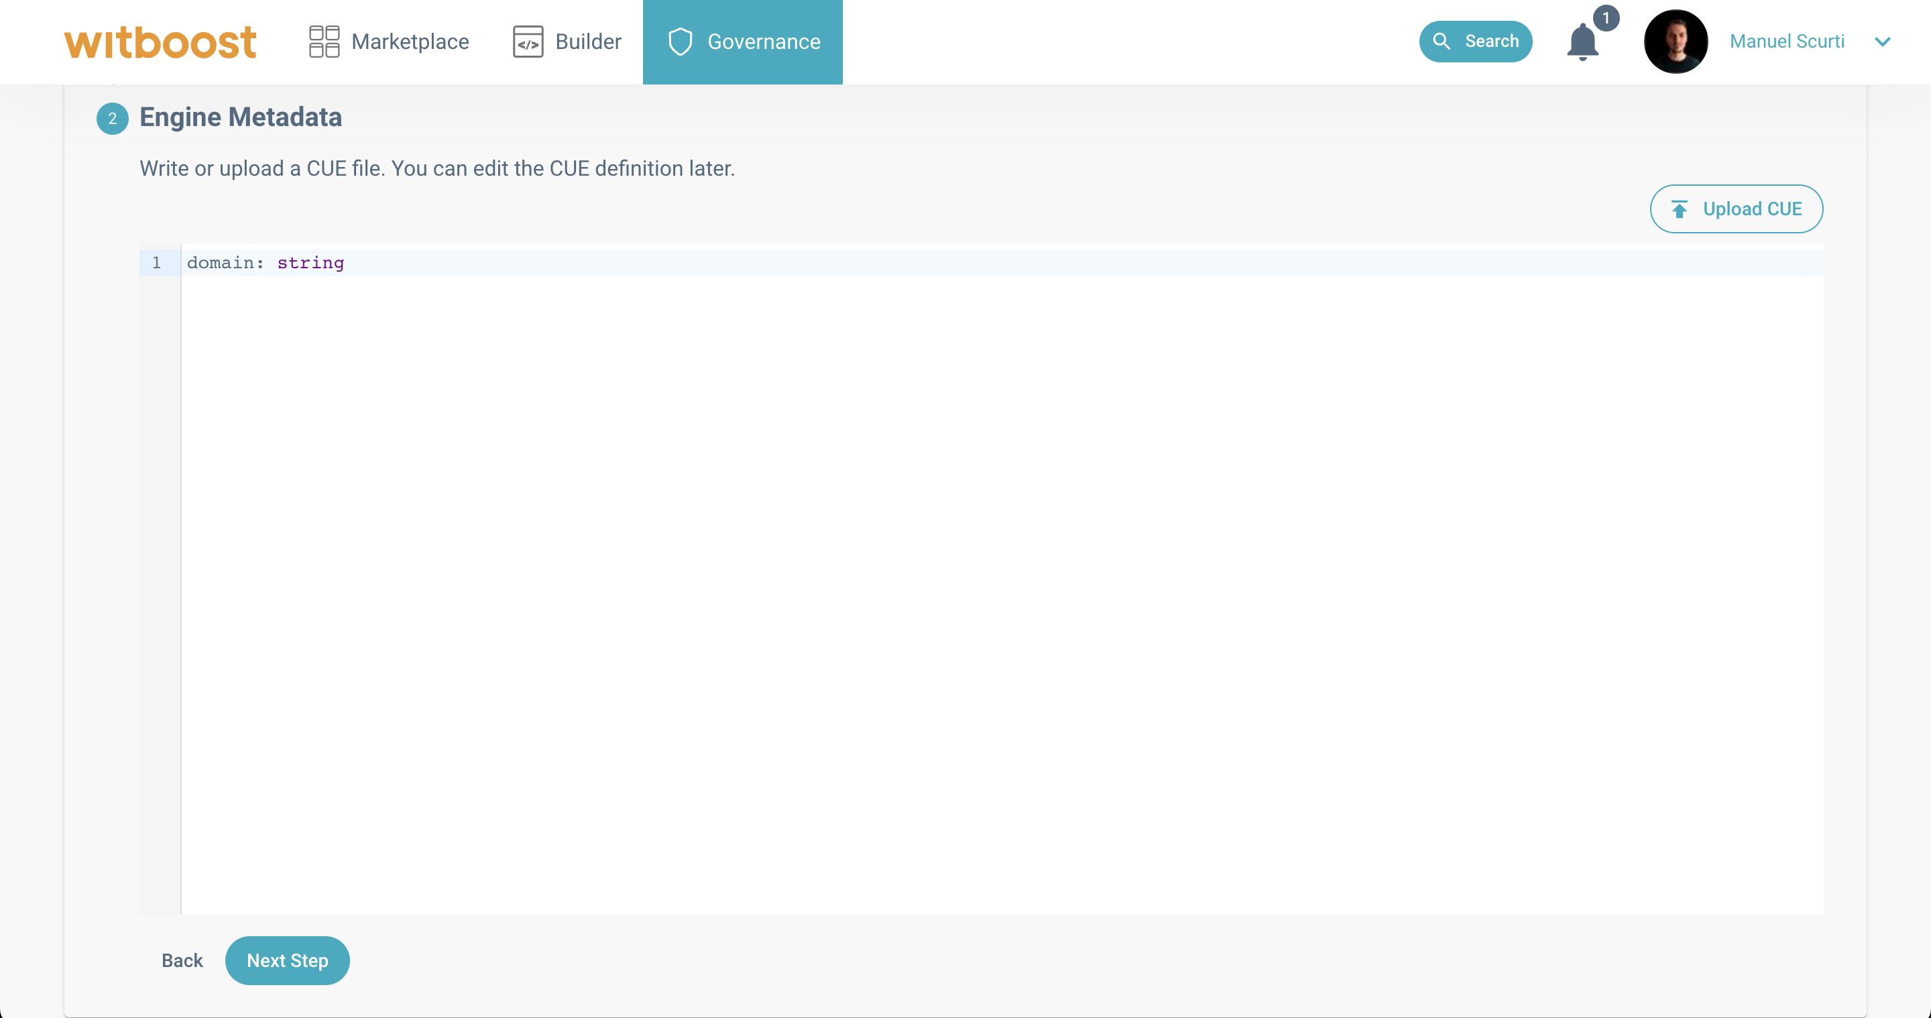This screenshot has width=1931, height=1018.
Task: Open notifications bell
Action: pyautogui.click(x=1582, y=43)
